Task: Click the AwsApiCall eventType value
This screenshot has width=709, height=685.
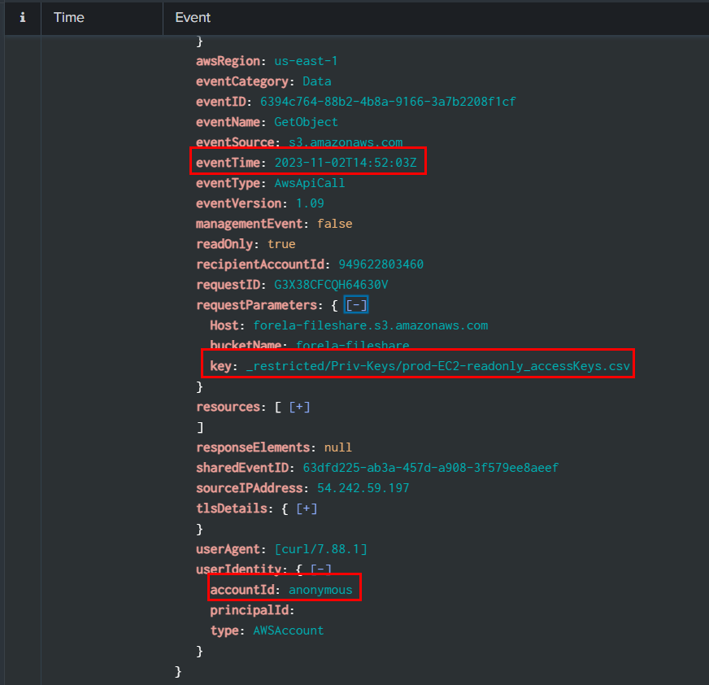Action: coord(309,183)
